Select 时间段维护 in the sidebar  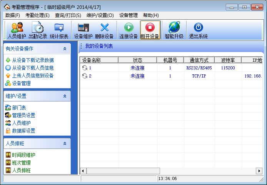pyautogui.click(x=23, y=155)
